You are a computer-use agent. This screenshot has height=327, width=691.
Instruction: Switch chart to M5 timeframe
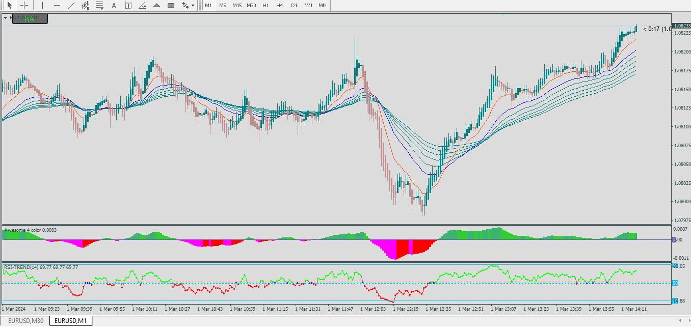pyautogui.click(x=223, y=5)
